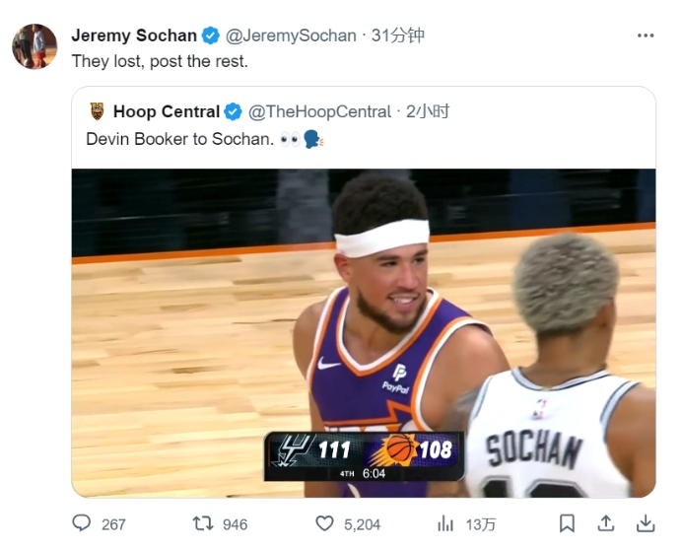Open the Booker and Sochan video thumbnail

pyautogui.click(x=364, y=332)
